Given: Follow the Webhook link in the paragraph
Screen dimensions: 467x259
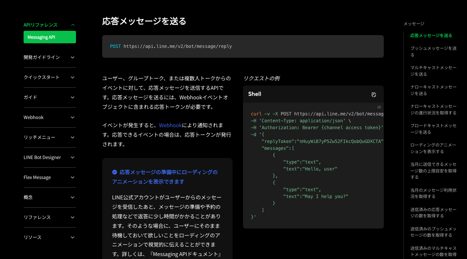Looking at the screenshot, I should (170, 125).
